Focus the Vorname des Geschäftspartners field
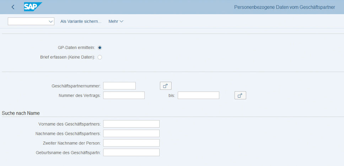The height and width of the screenshot is (166, 344). [131, 124]
